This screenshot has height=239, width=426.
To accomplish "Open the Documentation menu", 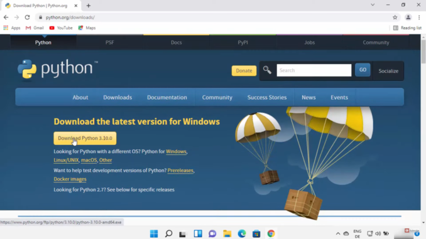I will 167,97.
